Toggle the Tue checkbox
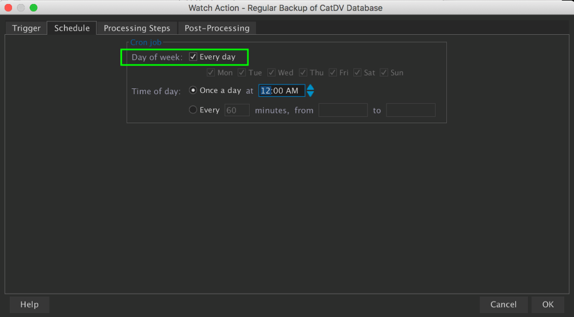574x317 pixels. (x=242, y=73)
